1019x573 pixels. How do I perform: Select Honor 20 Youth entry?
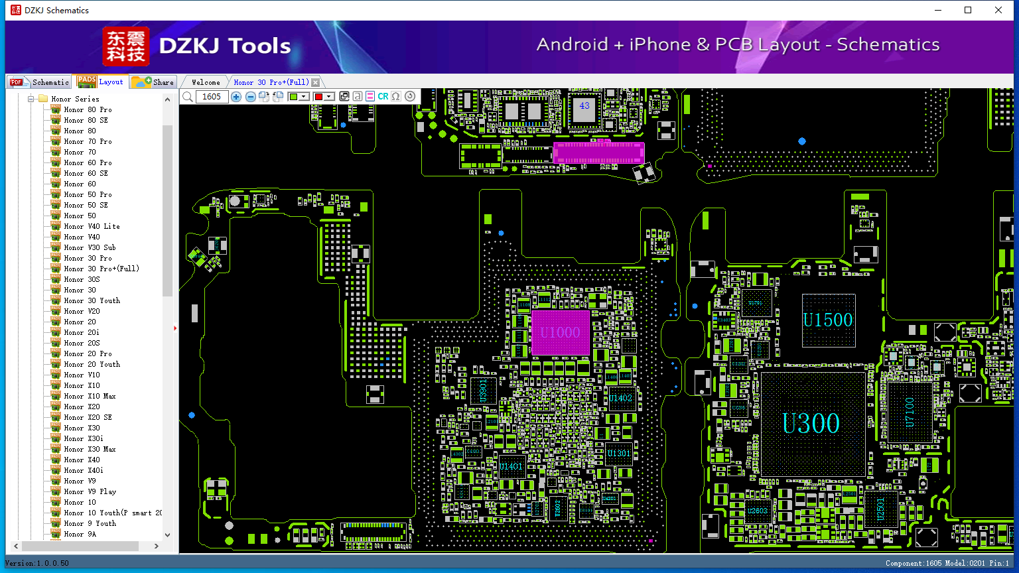[x=92, y=364]
